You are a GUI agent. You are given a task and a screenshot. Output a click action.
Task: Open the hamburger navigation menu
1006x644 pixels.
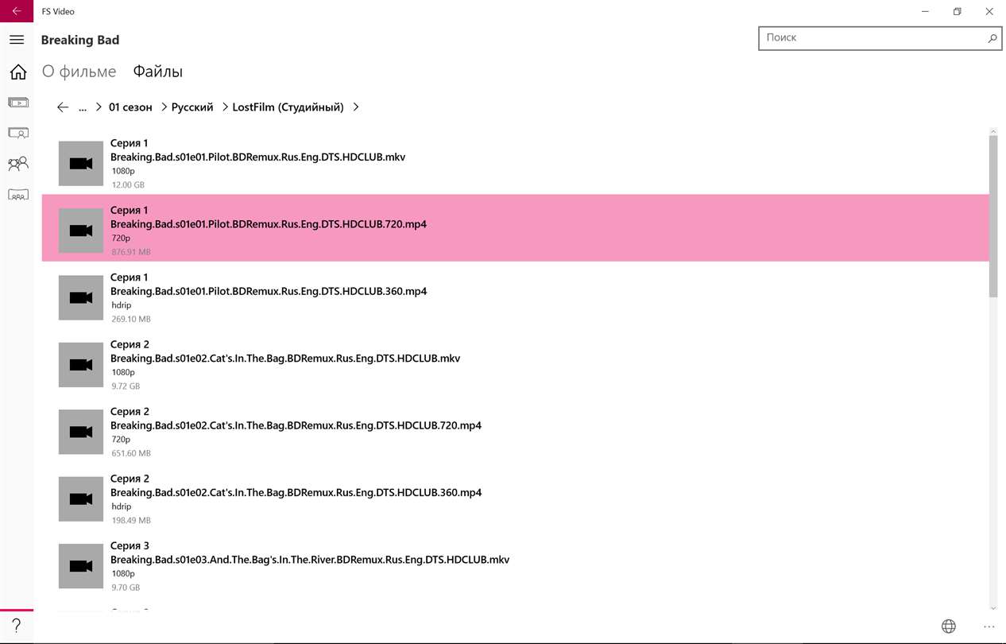[x=17, y=40]
